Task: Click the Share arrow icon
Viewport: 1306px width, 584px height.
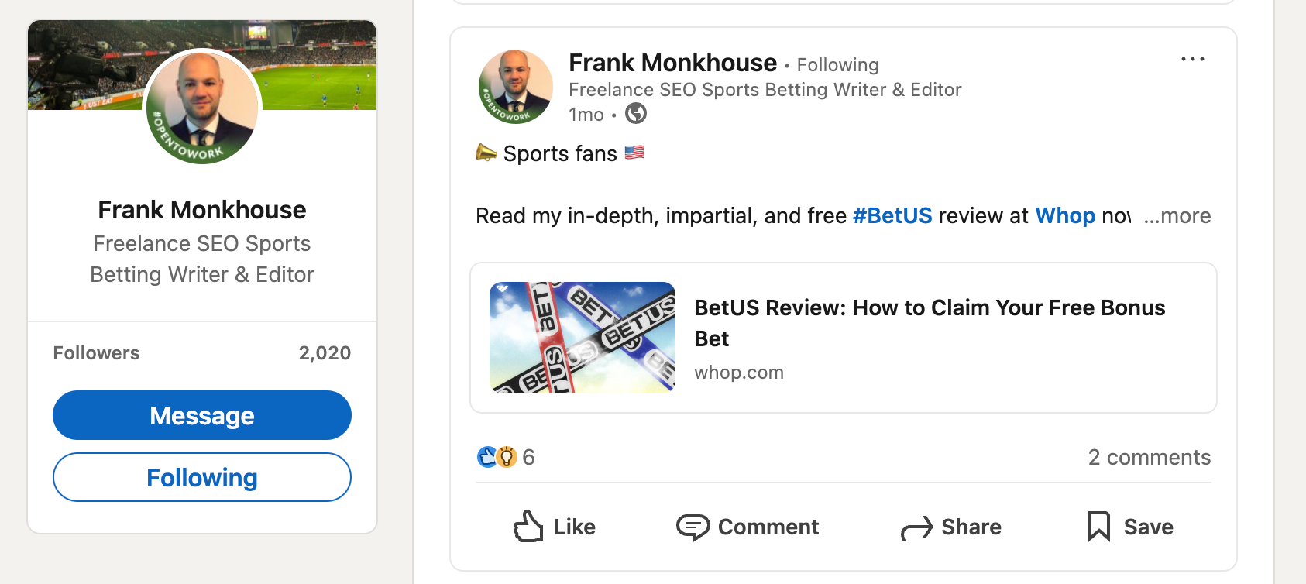Action: tap(918, 527)
